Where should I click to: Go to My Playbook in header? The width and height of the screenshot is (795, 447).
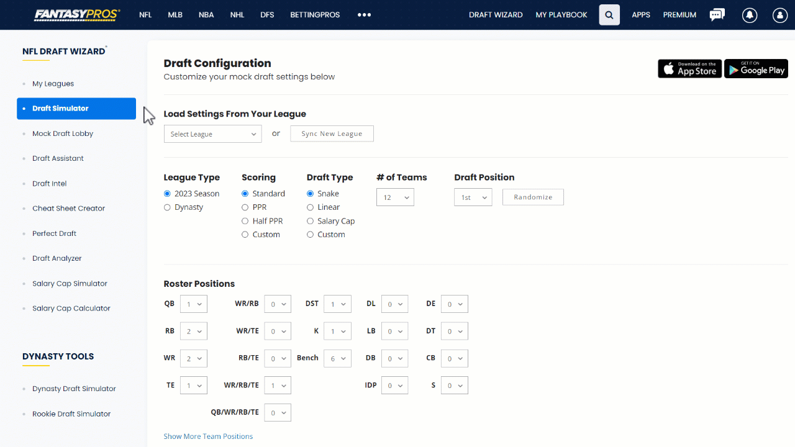point(561,15)
